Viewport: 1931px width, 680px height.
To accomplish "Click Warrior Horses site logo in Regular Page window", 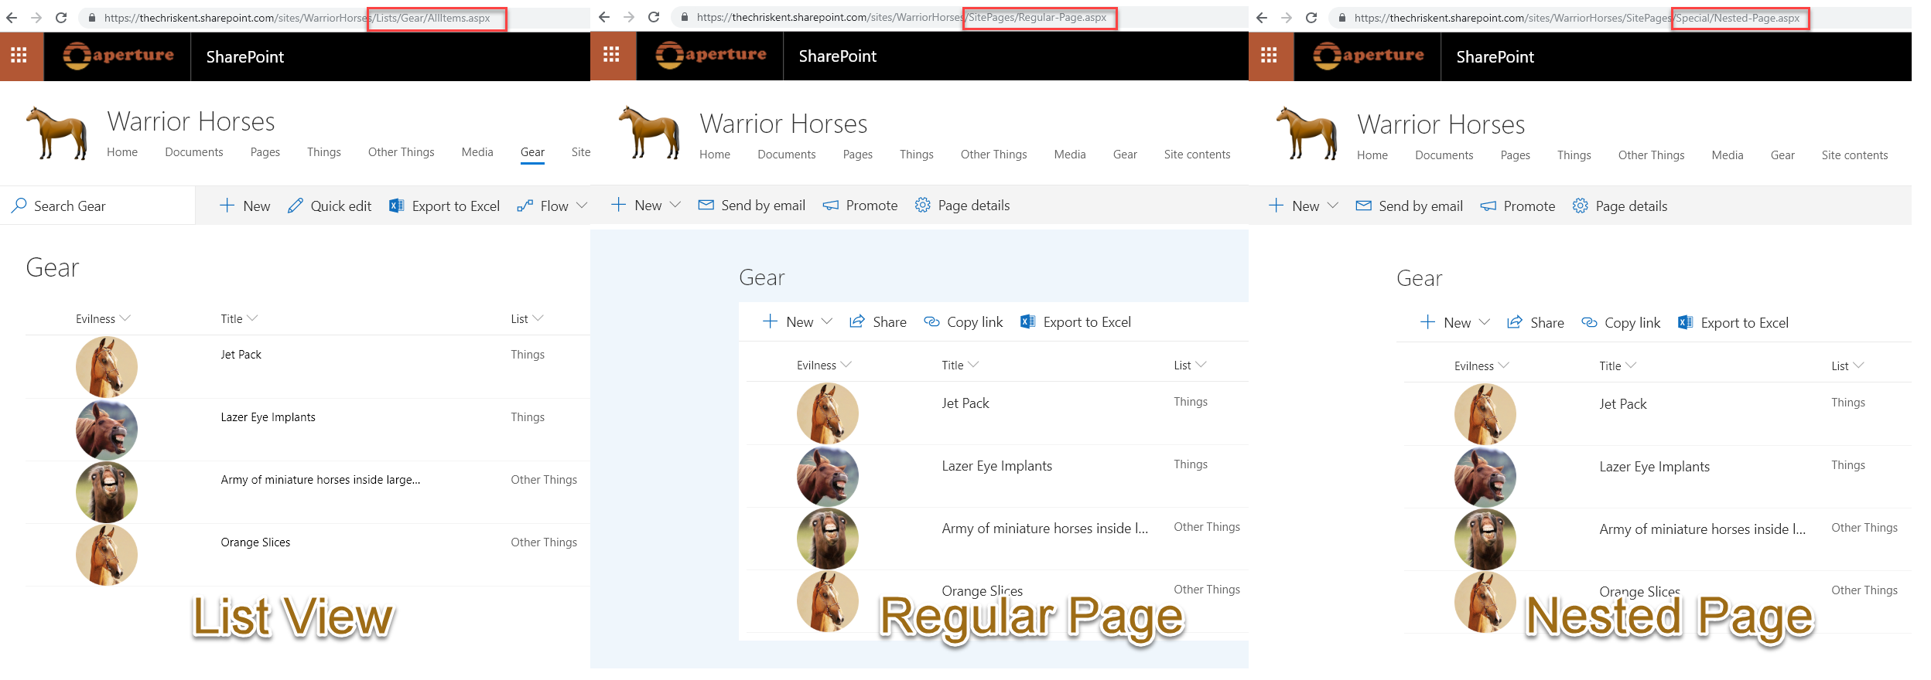I will coord(650,133).
